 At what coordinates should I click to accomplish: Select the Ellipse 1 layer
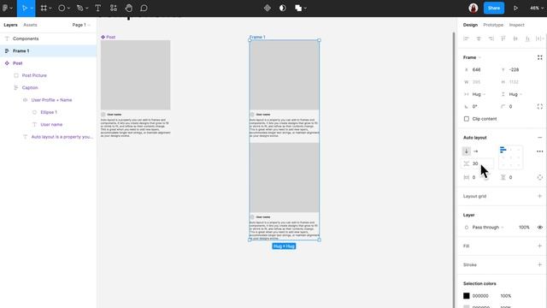tap(48, 112)
